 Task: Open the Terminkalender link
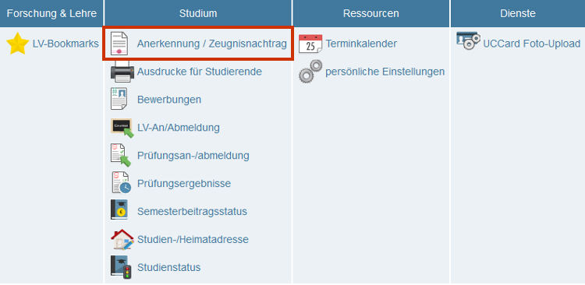point(361,44)
